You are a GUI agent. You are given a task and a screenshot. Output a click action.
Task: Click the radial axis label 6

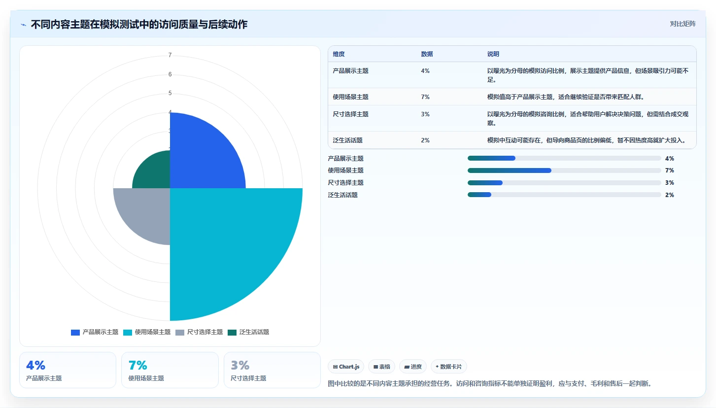pos(170,74)
